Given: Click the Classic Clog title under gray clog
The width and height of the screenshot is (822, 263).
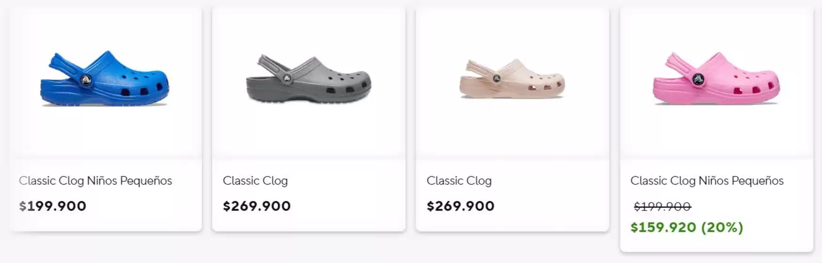Looking at the screenshot, I should 255,181.
